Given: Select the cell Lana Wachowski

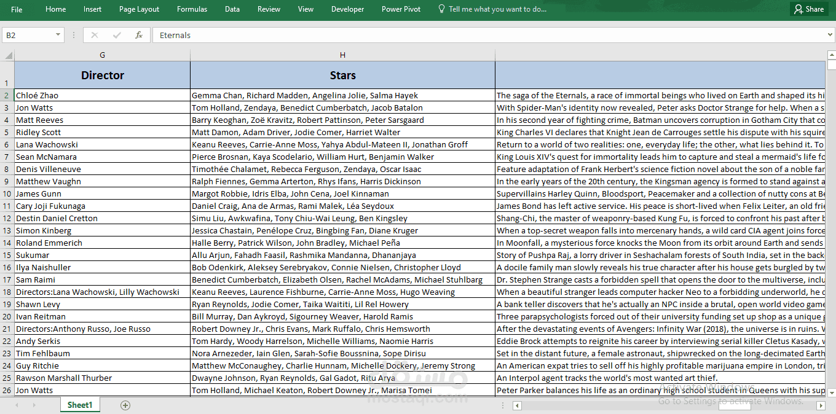Looking at the screenshot, I should (x=102, y=144).
